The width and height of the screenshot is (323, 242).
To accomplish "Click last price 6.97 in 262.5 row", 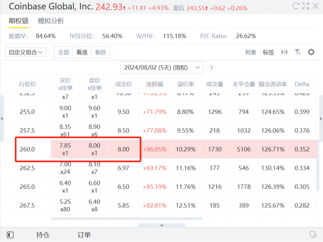I will (x=123, y=168).
